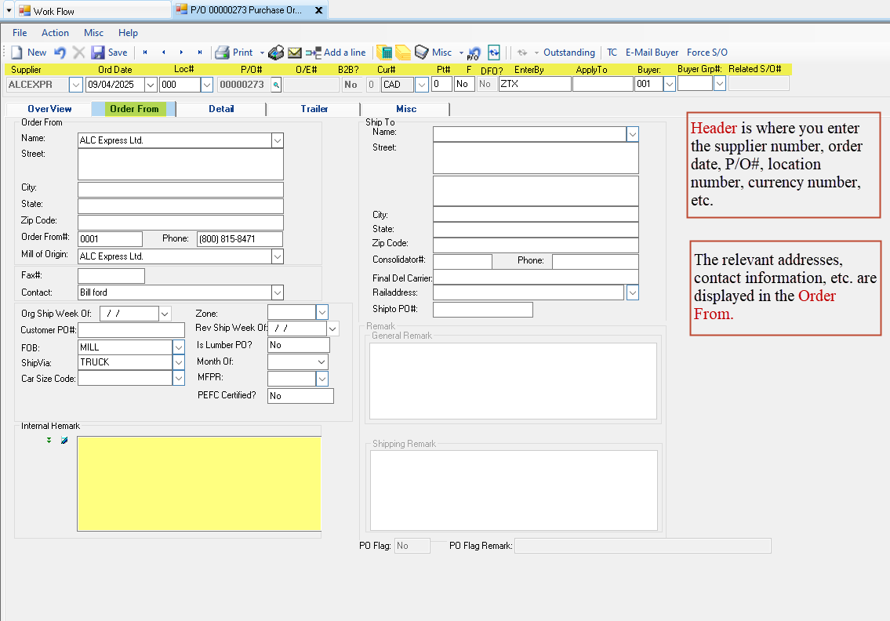890x621 pixels.
Task: Click the Outstanding button
Action: tap(569, 53)
